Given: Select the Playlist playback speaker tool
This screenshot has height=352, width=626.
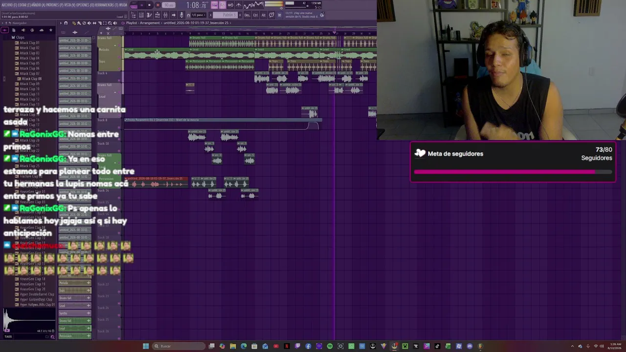Looking at the screenshot, I should pos(115,23).
